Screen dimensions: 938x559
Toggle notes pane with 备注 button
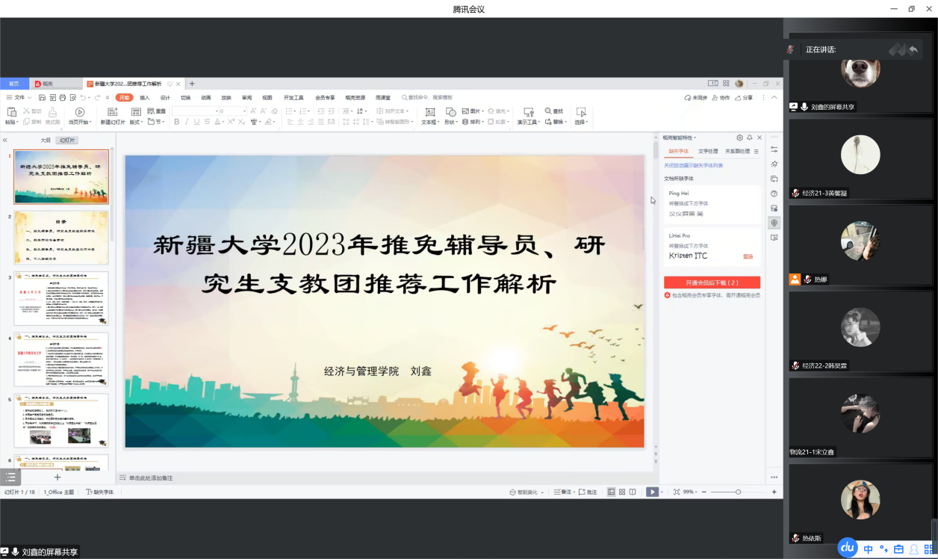point(563,492)
